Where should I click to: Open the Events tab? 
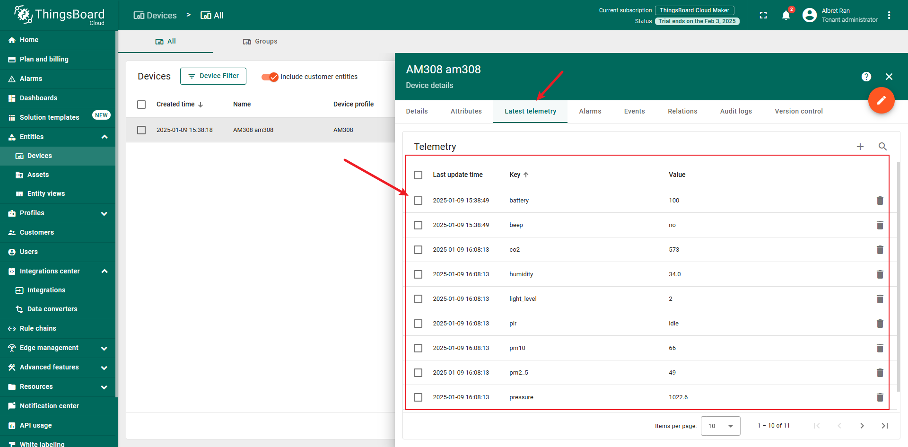coord(634,111)
